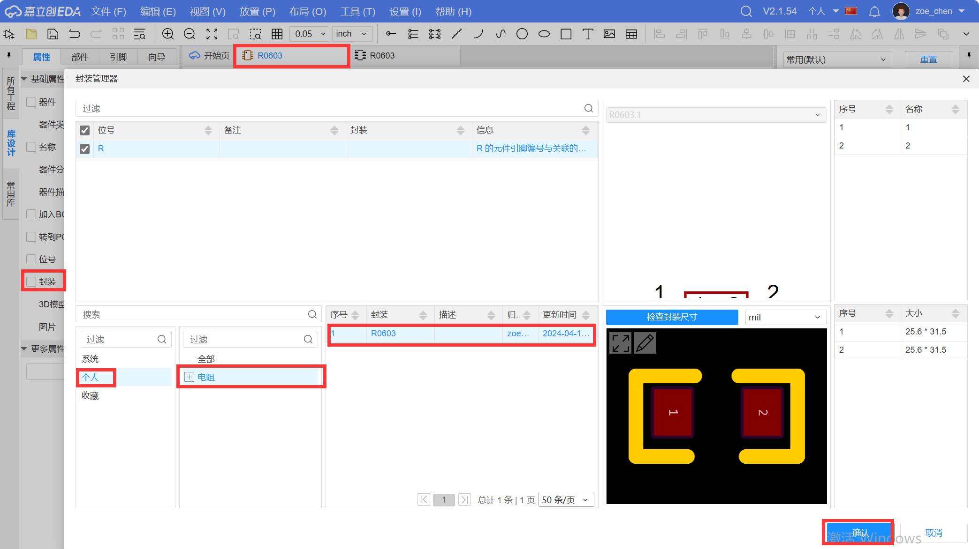This screenshot has height=549, width=979.
Task: Toggle the 加入BOM checkbox
Action: 31,214
